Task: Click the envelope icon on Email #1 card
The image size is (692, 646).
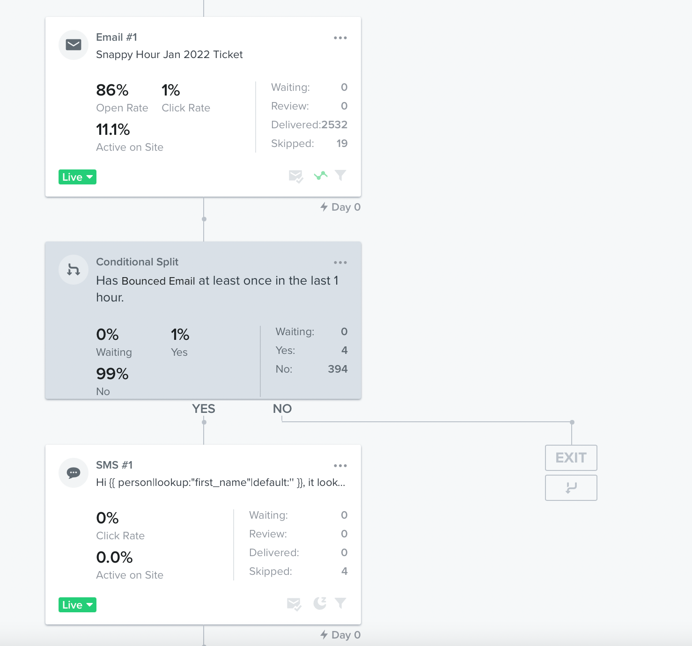Action: pyautogui.click(x=74, y=45)
